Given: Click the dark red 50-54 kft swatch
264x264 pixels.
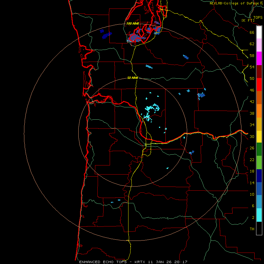Looking at the screenshot, I should pyautogui.click(x=259, y=72).
